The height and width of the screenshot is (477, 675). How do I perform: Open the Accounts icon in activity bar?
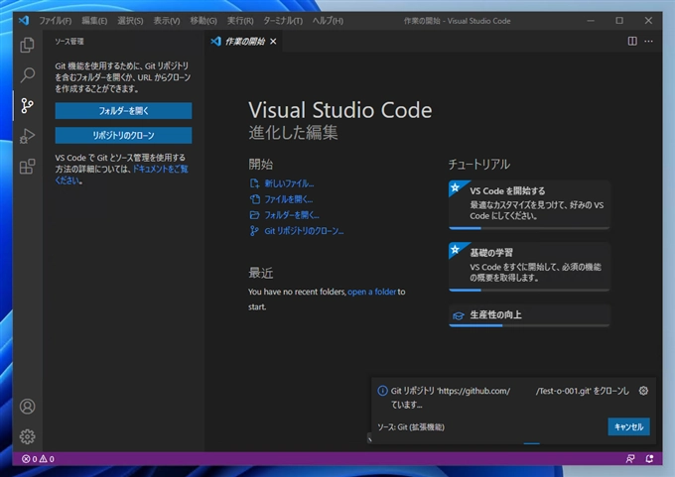(x=27, y=407)
